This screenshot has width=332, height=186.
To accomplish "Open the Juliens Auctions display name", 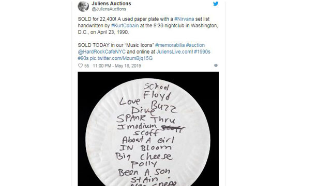I will [x=111, y=4].
